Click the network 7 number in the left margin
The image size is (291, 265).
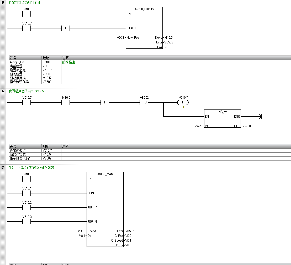click(3, 168)
